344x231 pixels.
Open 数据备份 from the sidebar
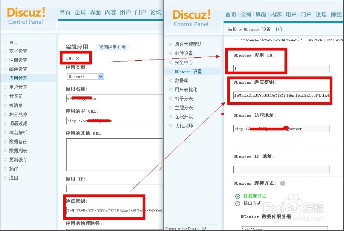point(18,142)
